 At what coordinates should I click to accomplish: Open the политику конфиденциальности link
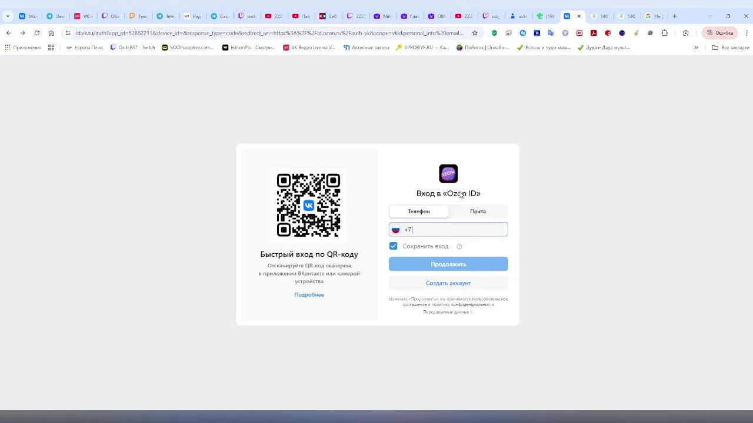(x=463, y=305)
